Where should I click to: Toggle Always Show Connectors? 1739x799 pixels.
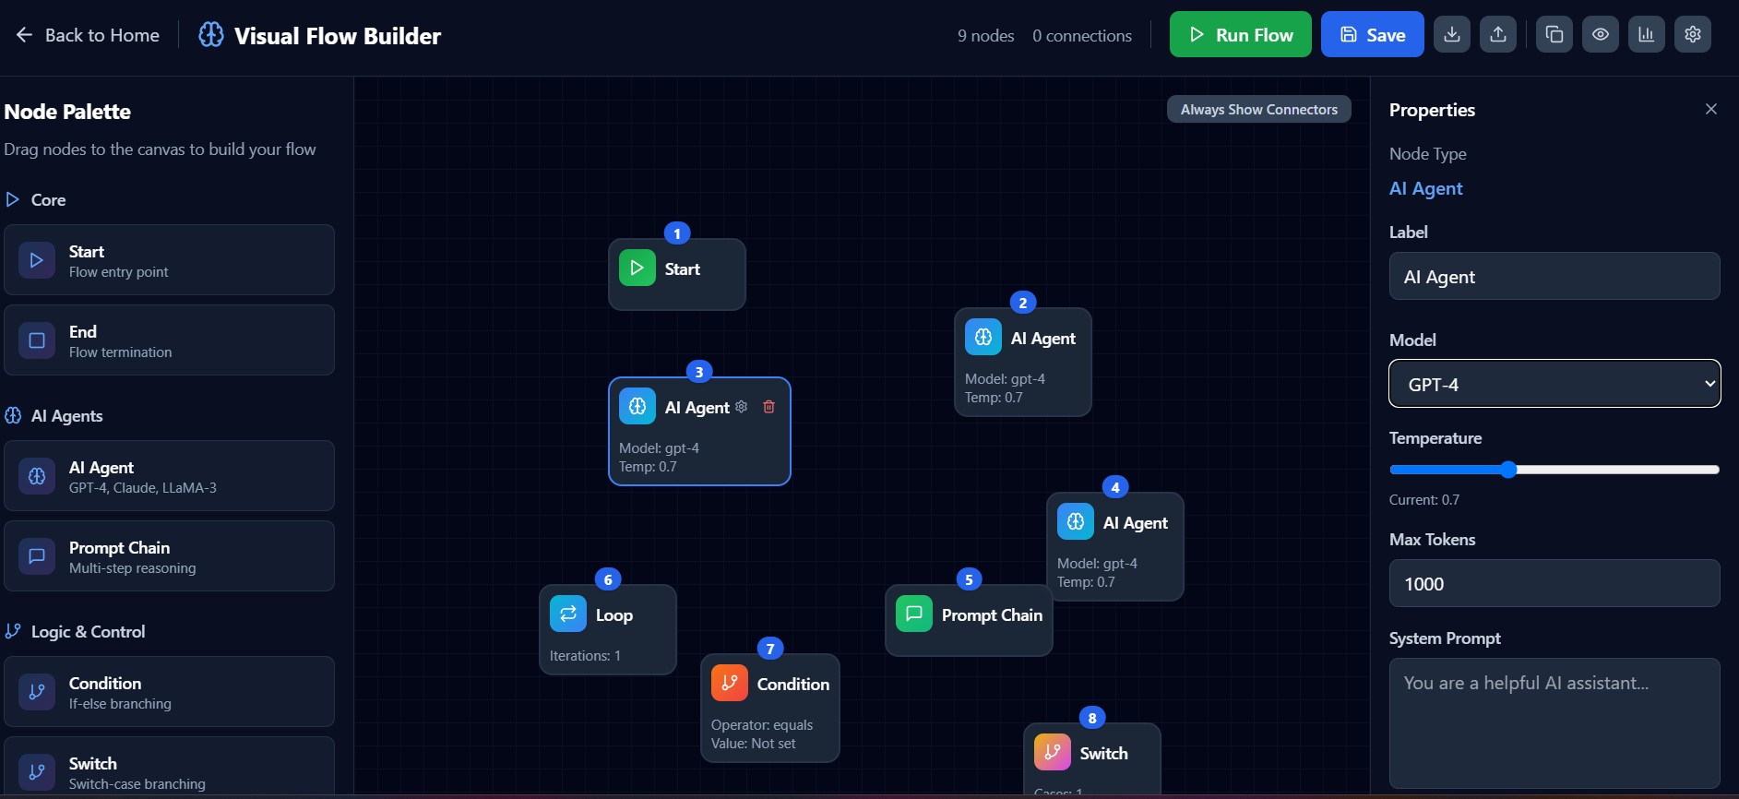point(1258,109)
